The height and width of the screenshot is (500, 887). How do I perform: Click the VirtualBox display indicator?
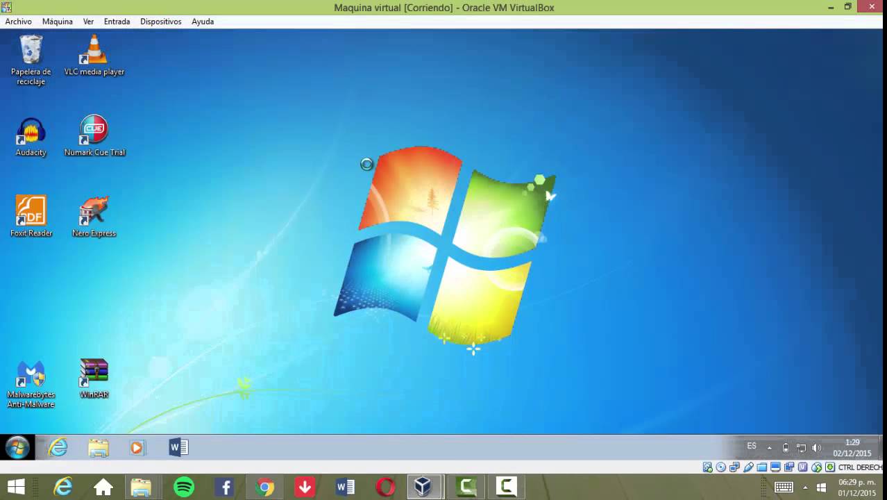coord(775,467)
